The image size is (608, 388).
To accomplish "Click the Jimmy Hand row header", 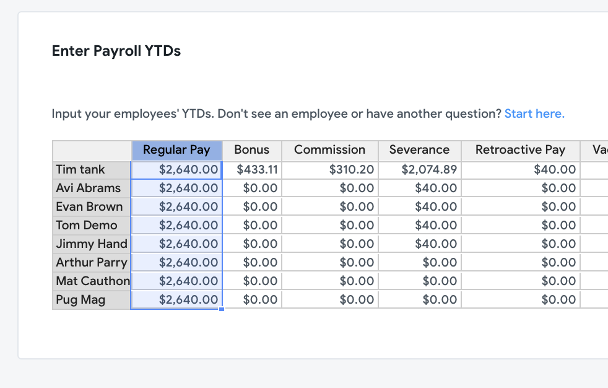I will (x=92, y=244).
